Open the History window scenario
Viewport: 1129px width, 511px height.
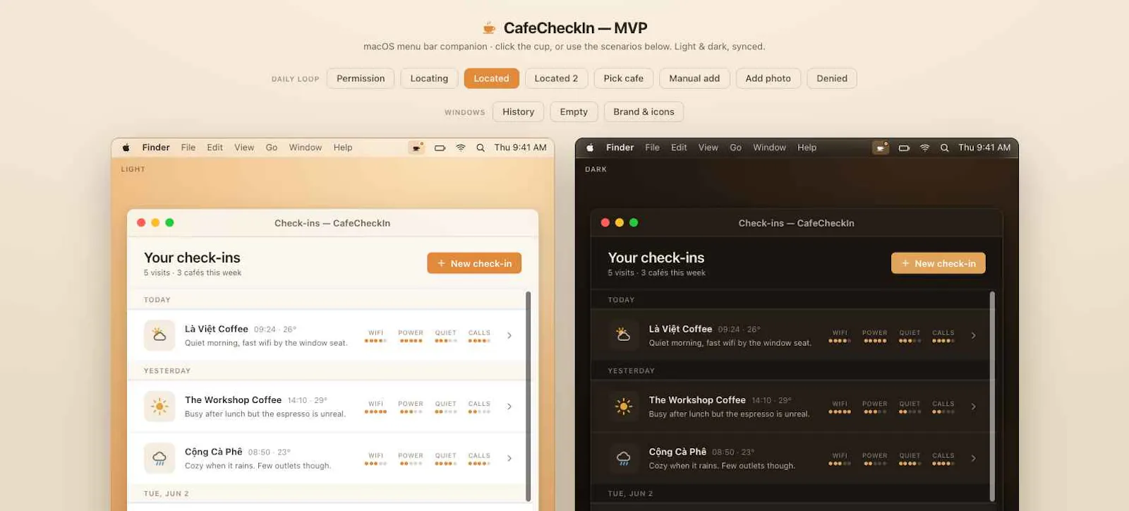518,112
